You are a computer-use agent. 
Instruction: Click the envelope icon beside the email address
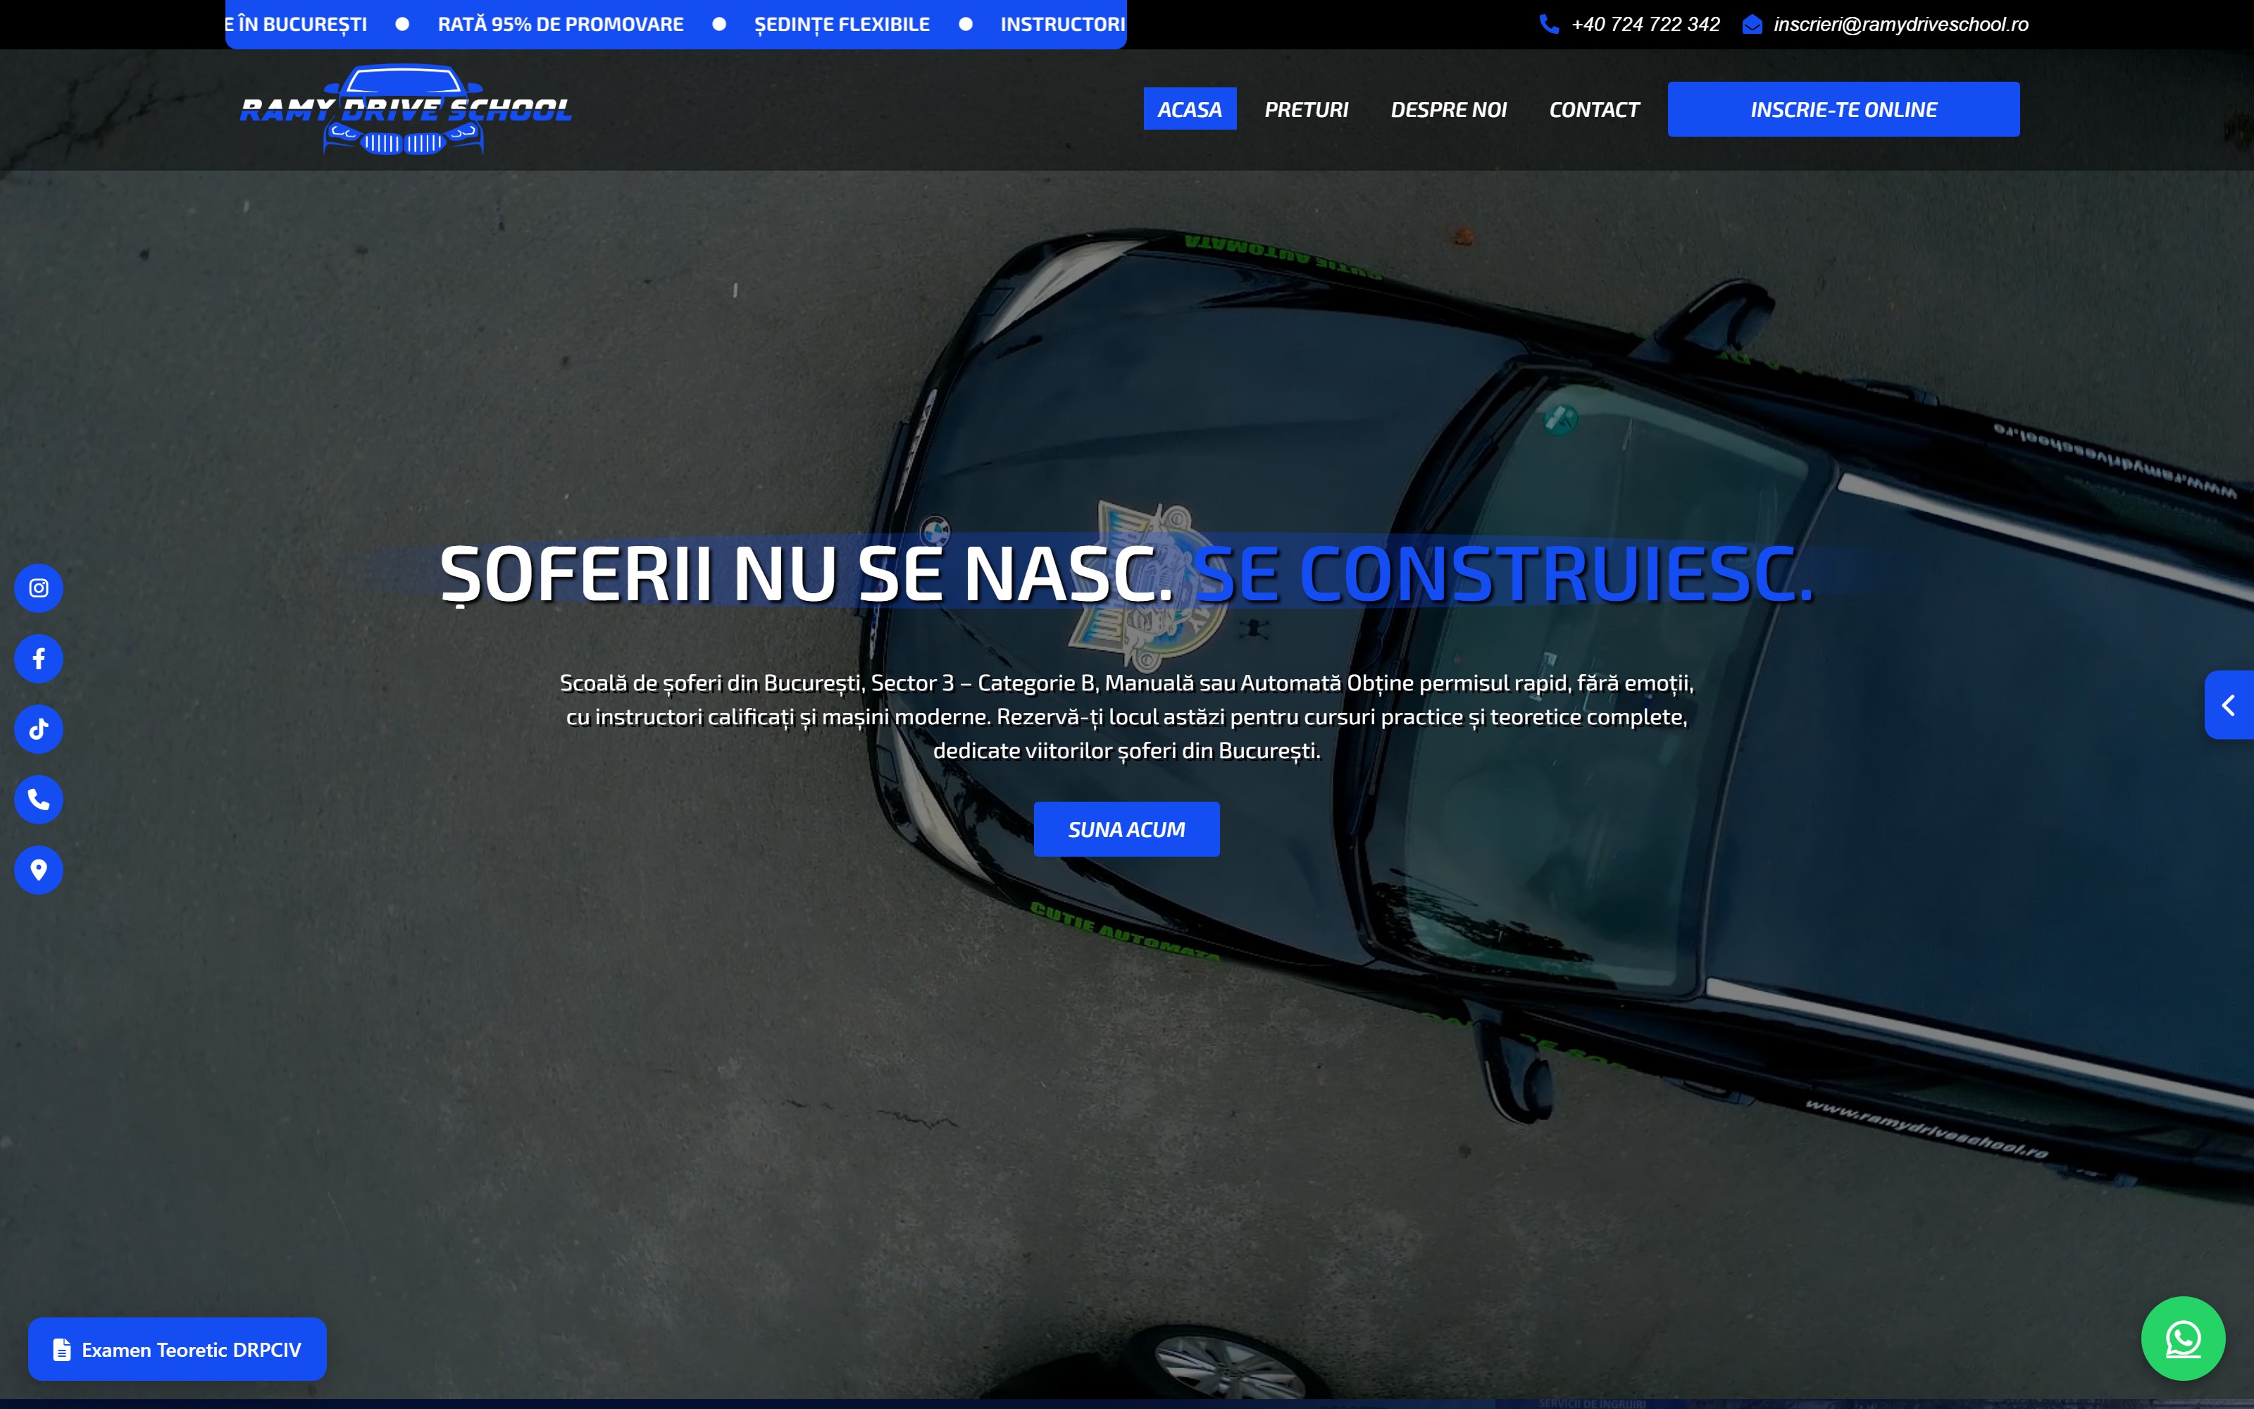[x=1752, y=24]
